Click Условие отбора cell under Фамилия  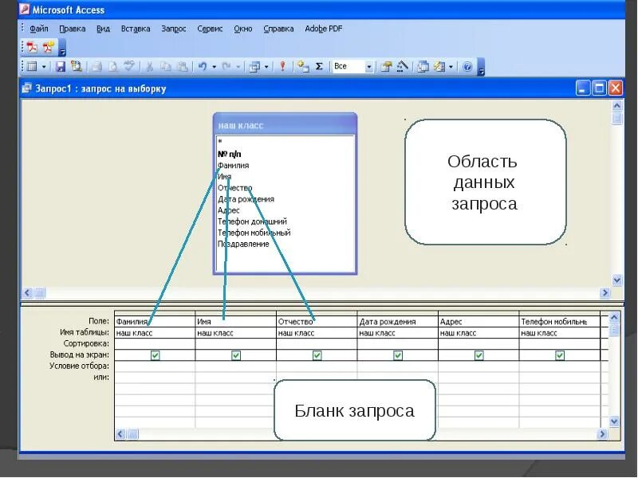click(155, 366)
